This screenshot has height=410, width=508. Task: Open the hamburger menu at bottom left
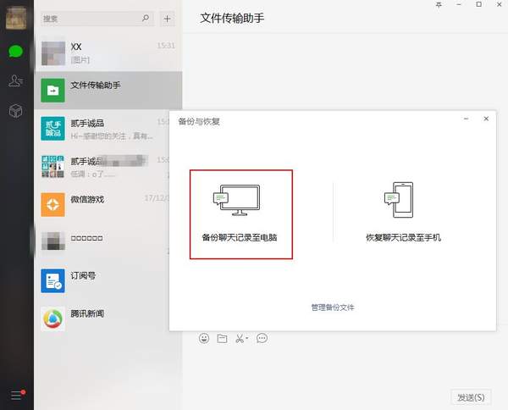click(x=15, y=395)
